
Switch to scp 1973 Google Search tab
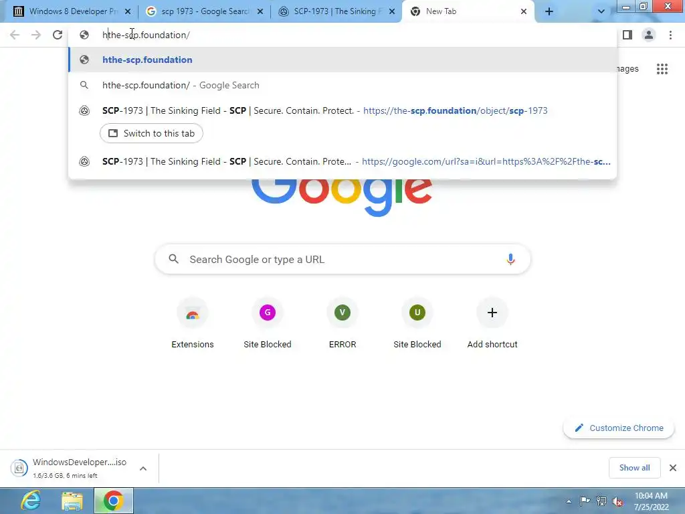205,11
